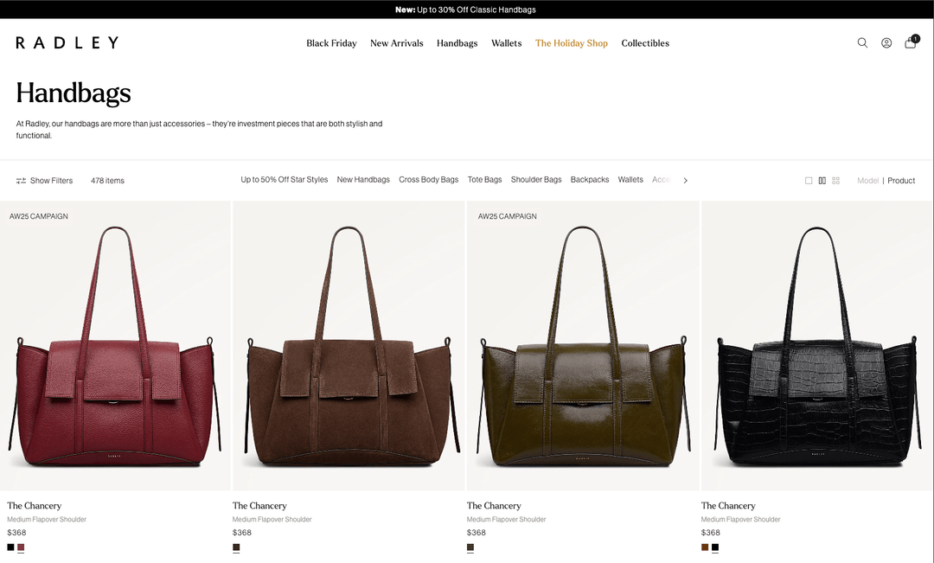Advance category list with right chevron
Viewport: 934px width, 563px height.
click(x=686, y=181)
